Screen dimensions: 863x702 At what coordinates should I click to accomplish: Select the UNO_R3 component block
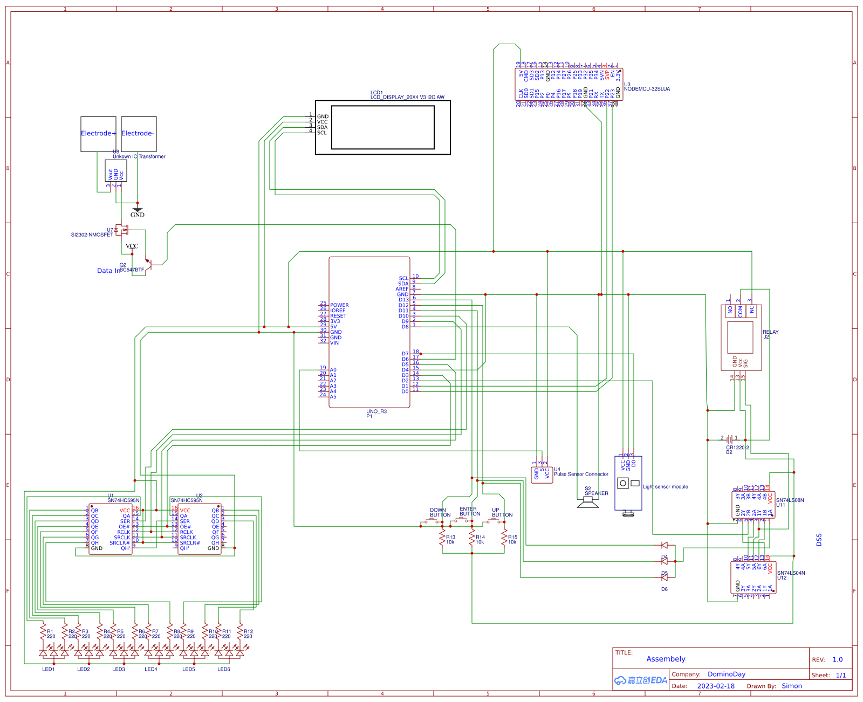[370, 332]
